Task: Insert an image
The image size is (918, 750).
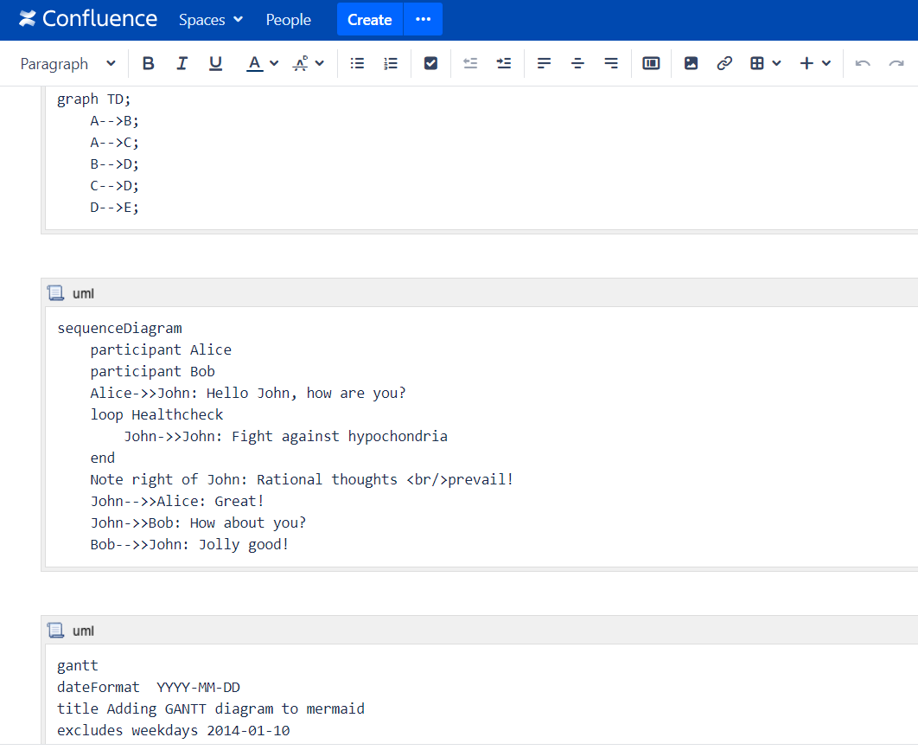Action: pos(691,62)
